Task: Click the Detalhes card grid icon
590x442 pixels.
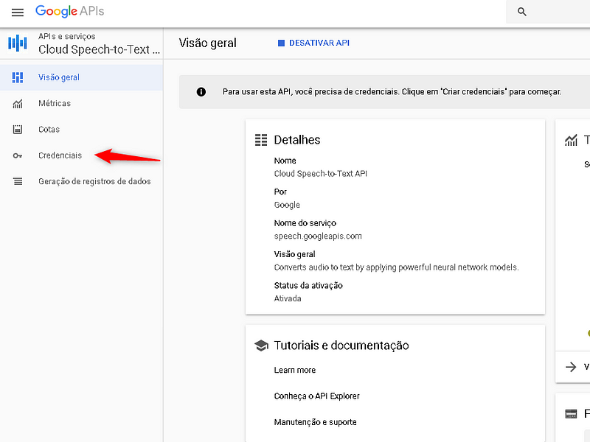Action: tap(261, 140)
